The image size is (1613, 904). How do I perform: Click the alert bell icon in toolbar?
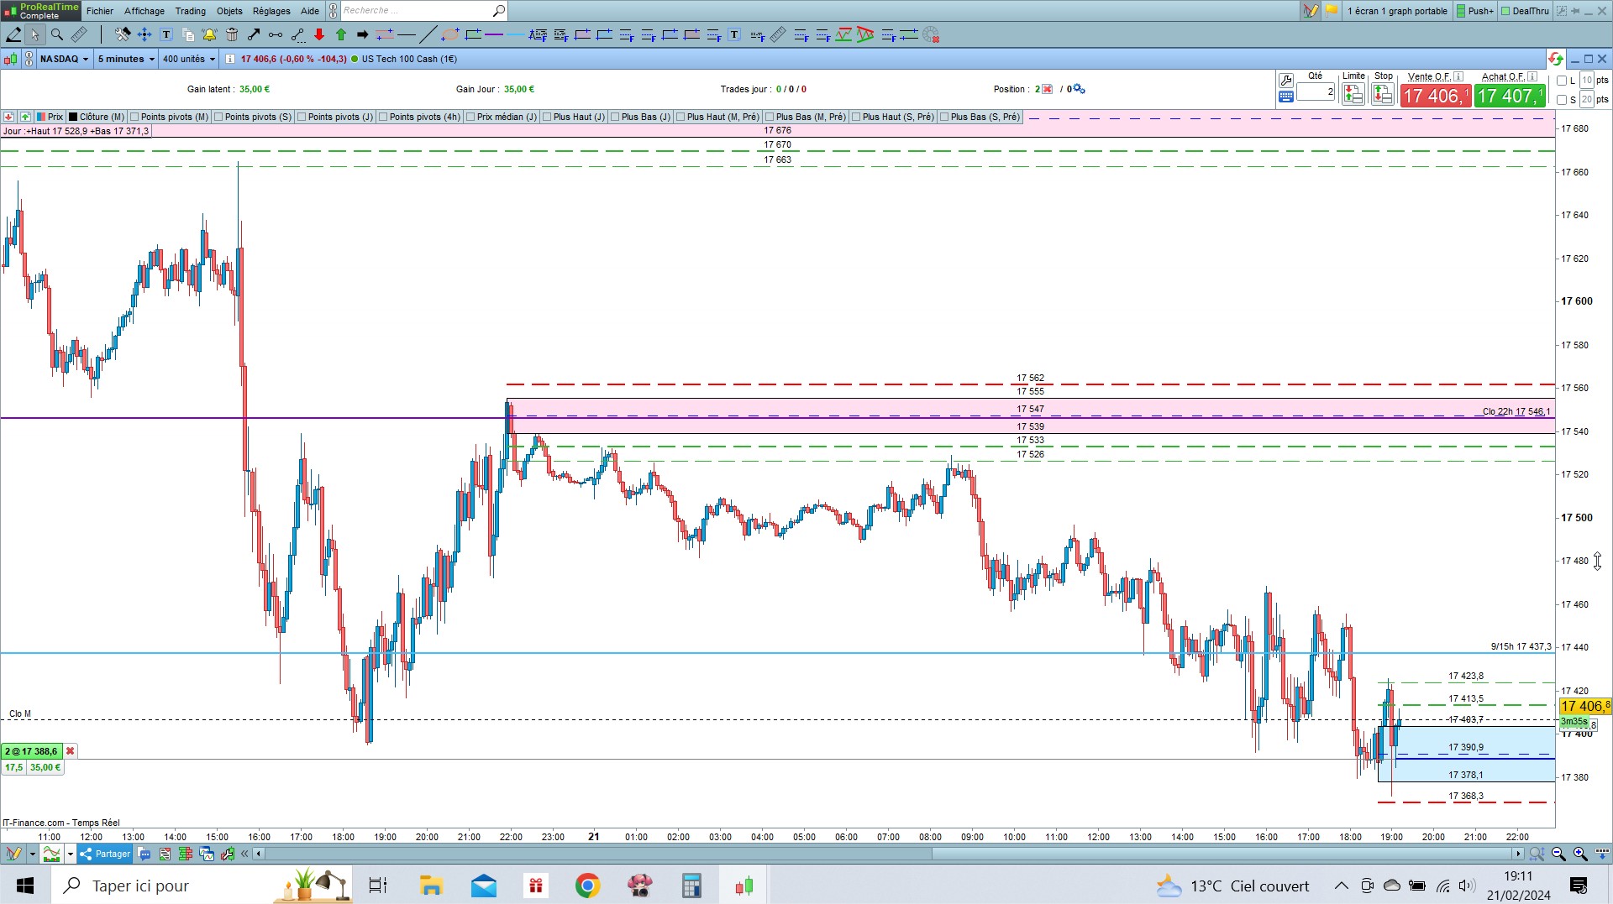point(209,34)
